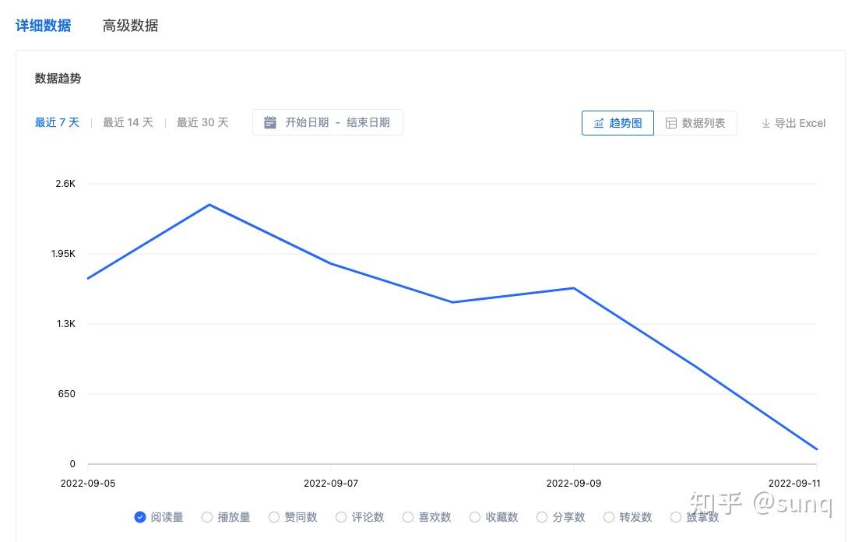Choose the 赞同数 metric
The width and height of the screenshot is (855, 542).
point(274,517)
